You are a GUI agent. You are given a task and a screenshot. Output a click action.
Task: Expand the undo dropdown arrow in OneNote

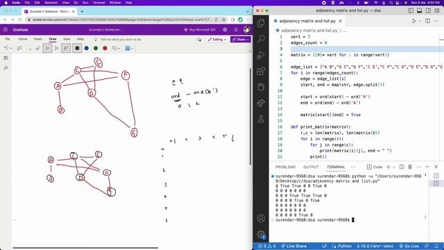point(11,48)
